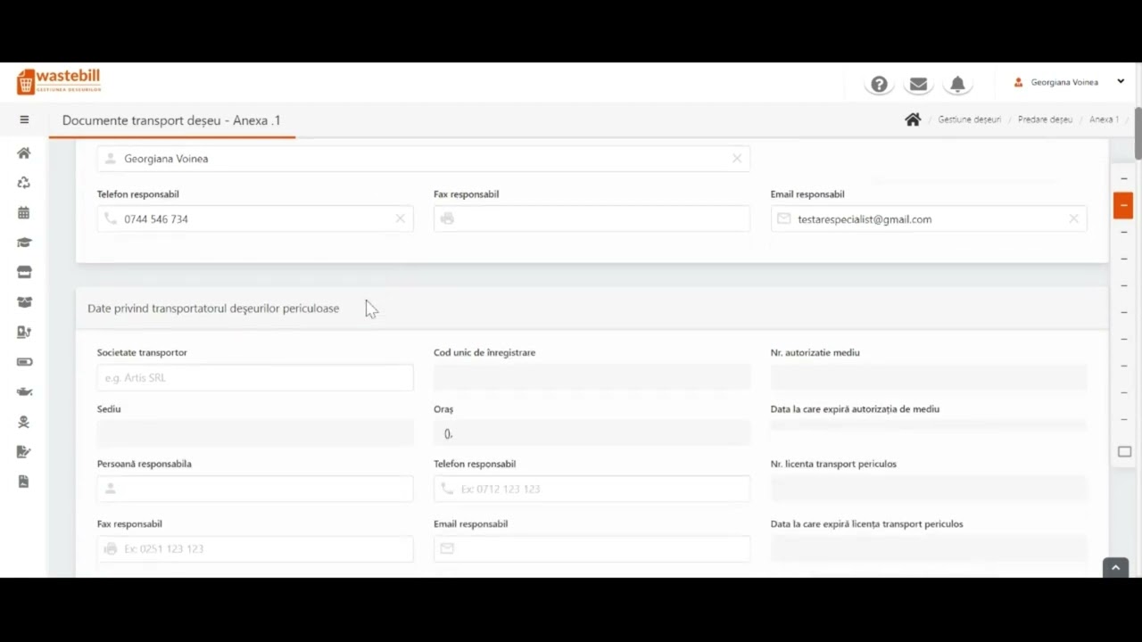
Task: Click the Nr. licenta transport periculos field
Action: pyautogui.click(x=929, y=489)
